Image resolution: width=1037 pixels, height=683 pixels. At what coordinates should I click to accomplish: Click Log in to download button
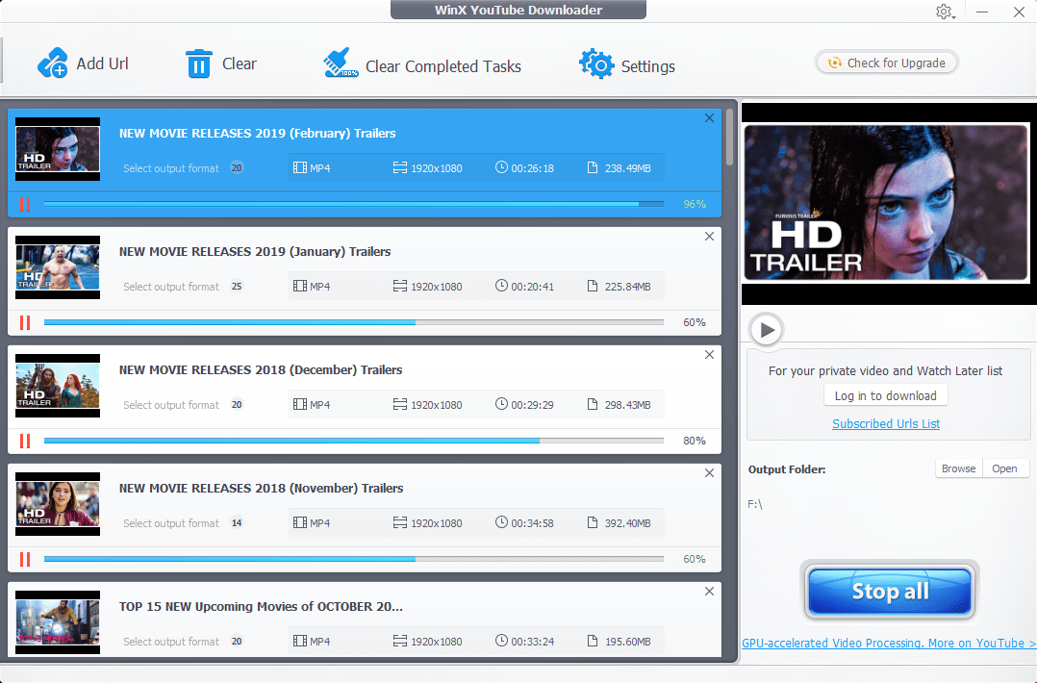pos(886,395)
